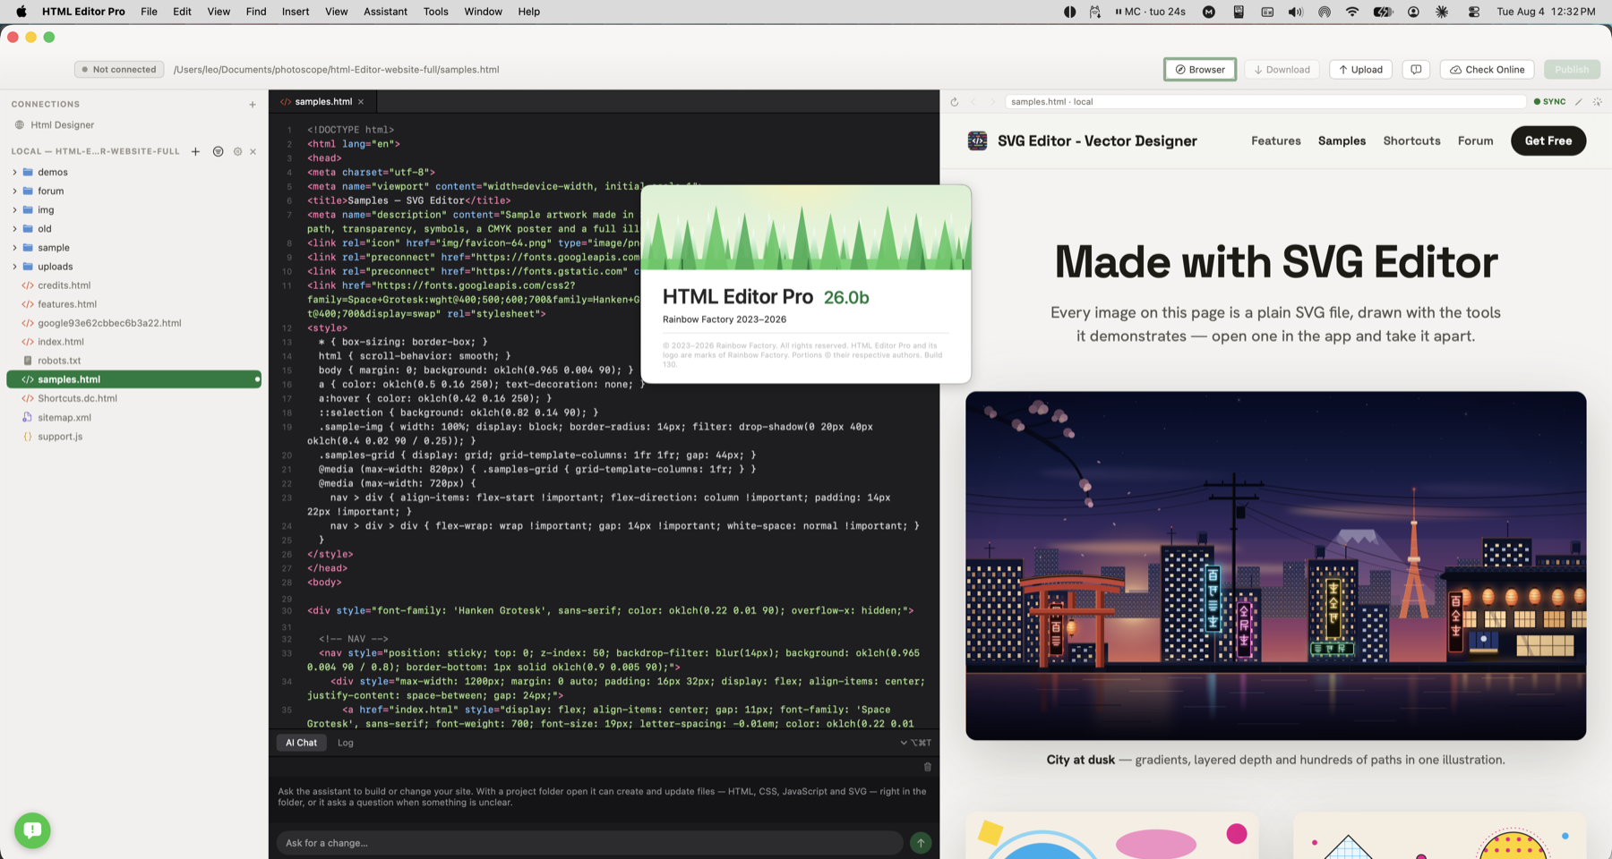Open google93e62cbbec6b3a22.html in file tree

134,323
